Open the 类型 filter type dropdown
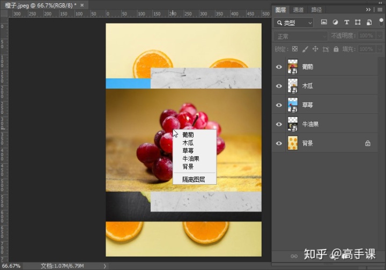Viewport: 386px width, 270px height. point(293,23)
